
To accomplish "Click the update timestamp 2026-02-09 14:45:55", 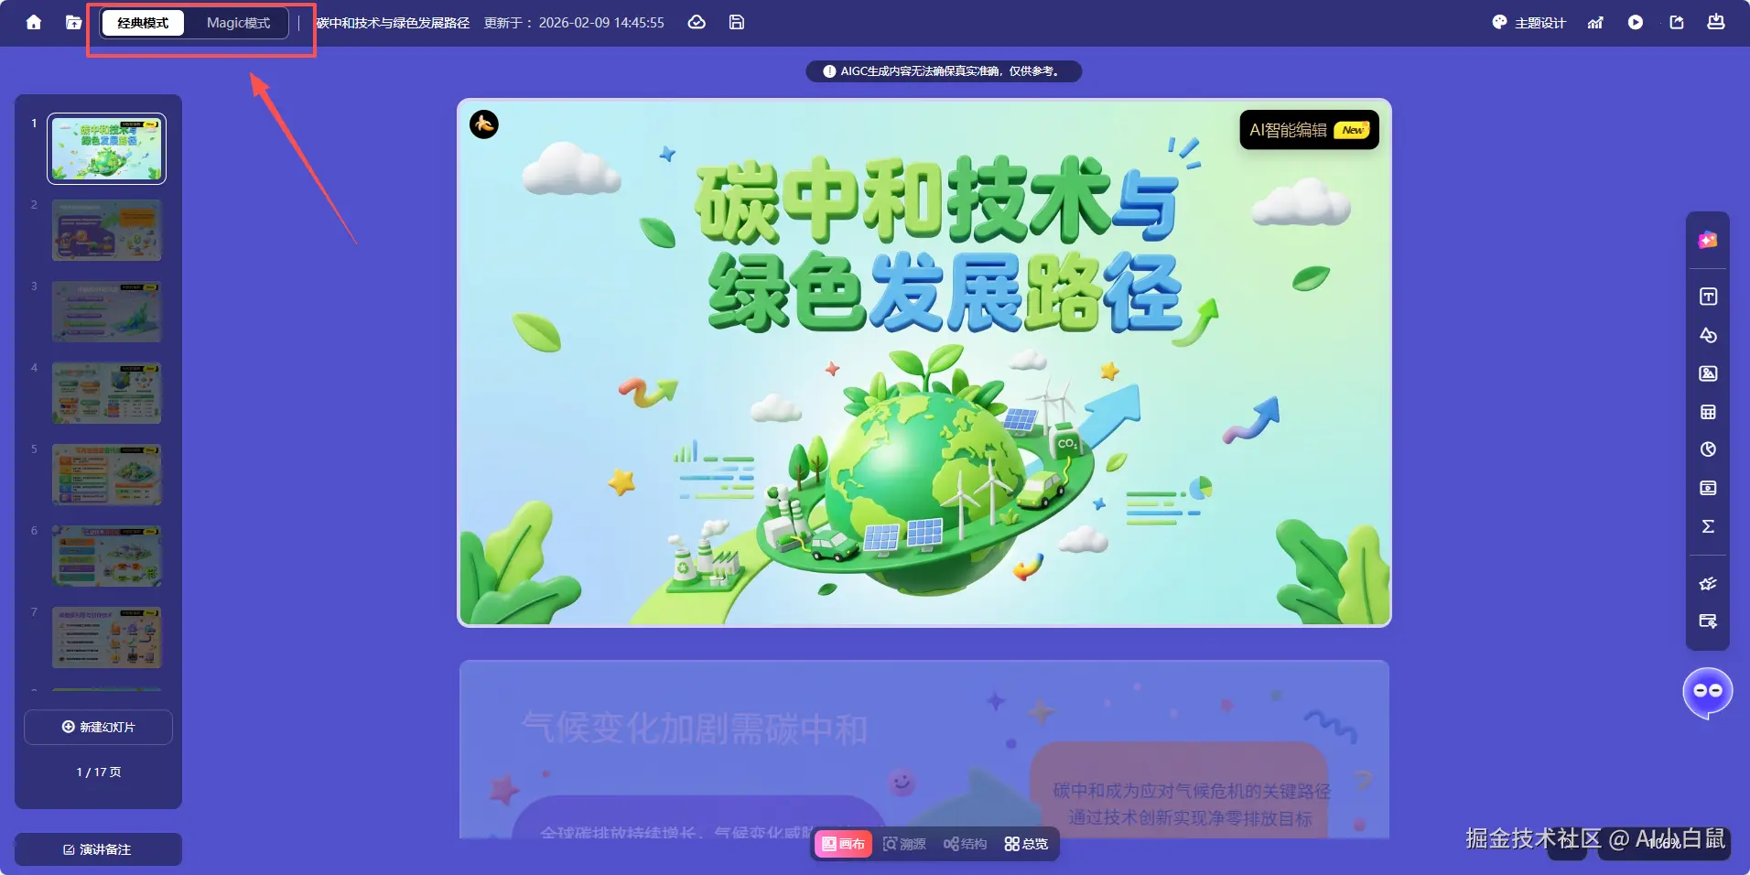I will pyautogui.click(x=601, y=23).
